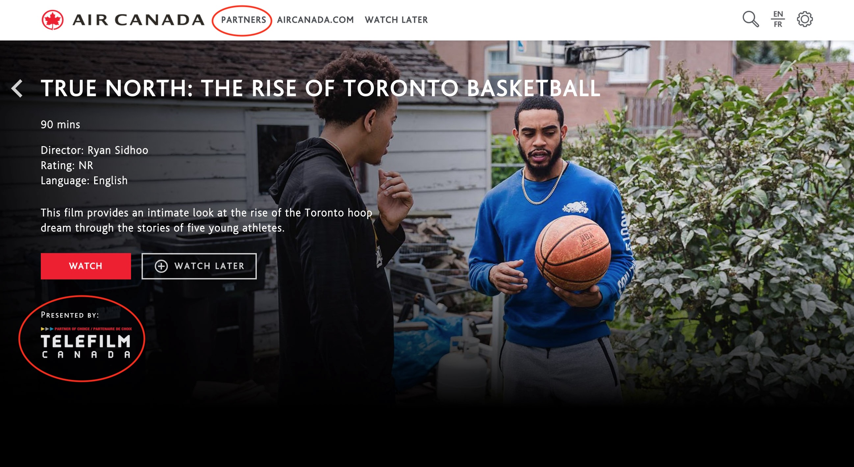Open Watch Later in the top navigation
854x467 pixels.
396,20
